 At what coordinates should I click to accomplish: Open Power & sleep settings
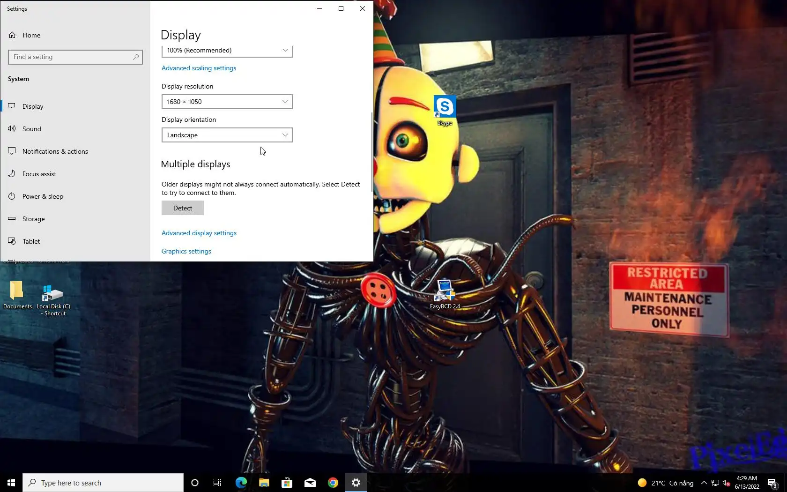click(75, 196)
